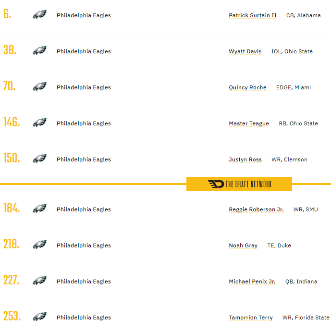331x330 pixels.
Task: Click Master Teague player name
Action: pos(249,123)
